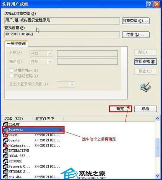Click the help question mark icon

[x=149, y=5]
